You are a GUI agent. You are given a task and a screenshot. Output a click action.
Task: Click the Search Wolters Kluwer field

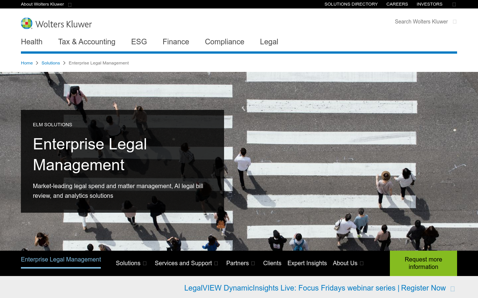coord(421,22)
